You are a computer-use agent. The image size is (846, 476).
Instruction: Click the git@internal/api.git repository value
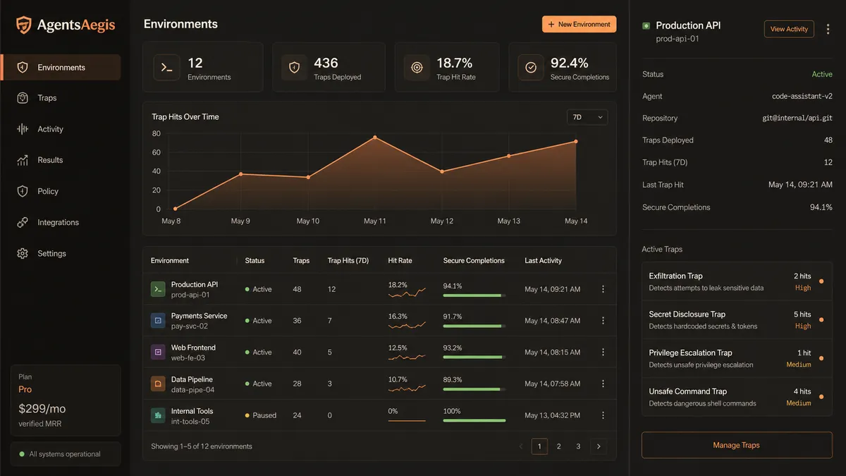797,118
